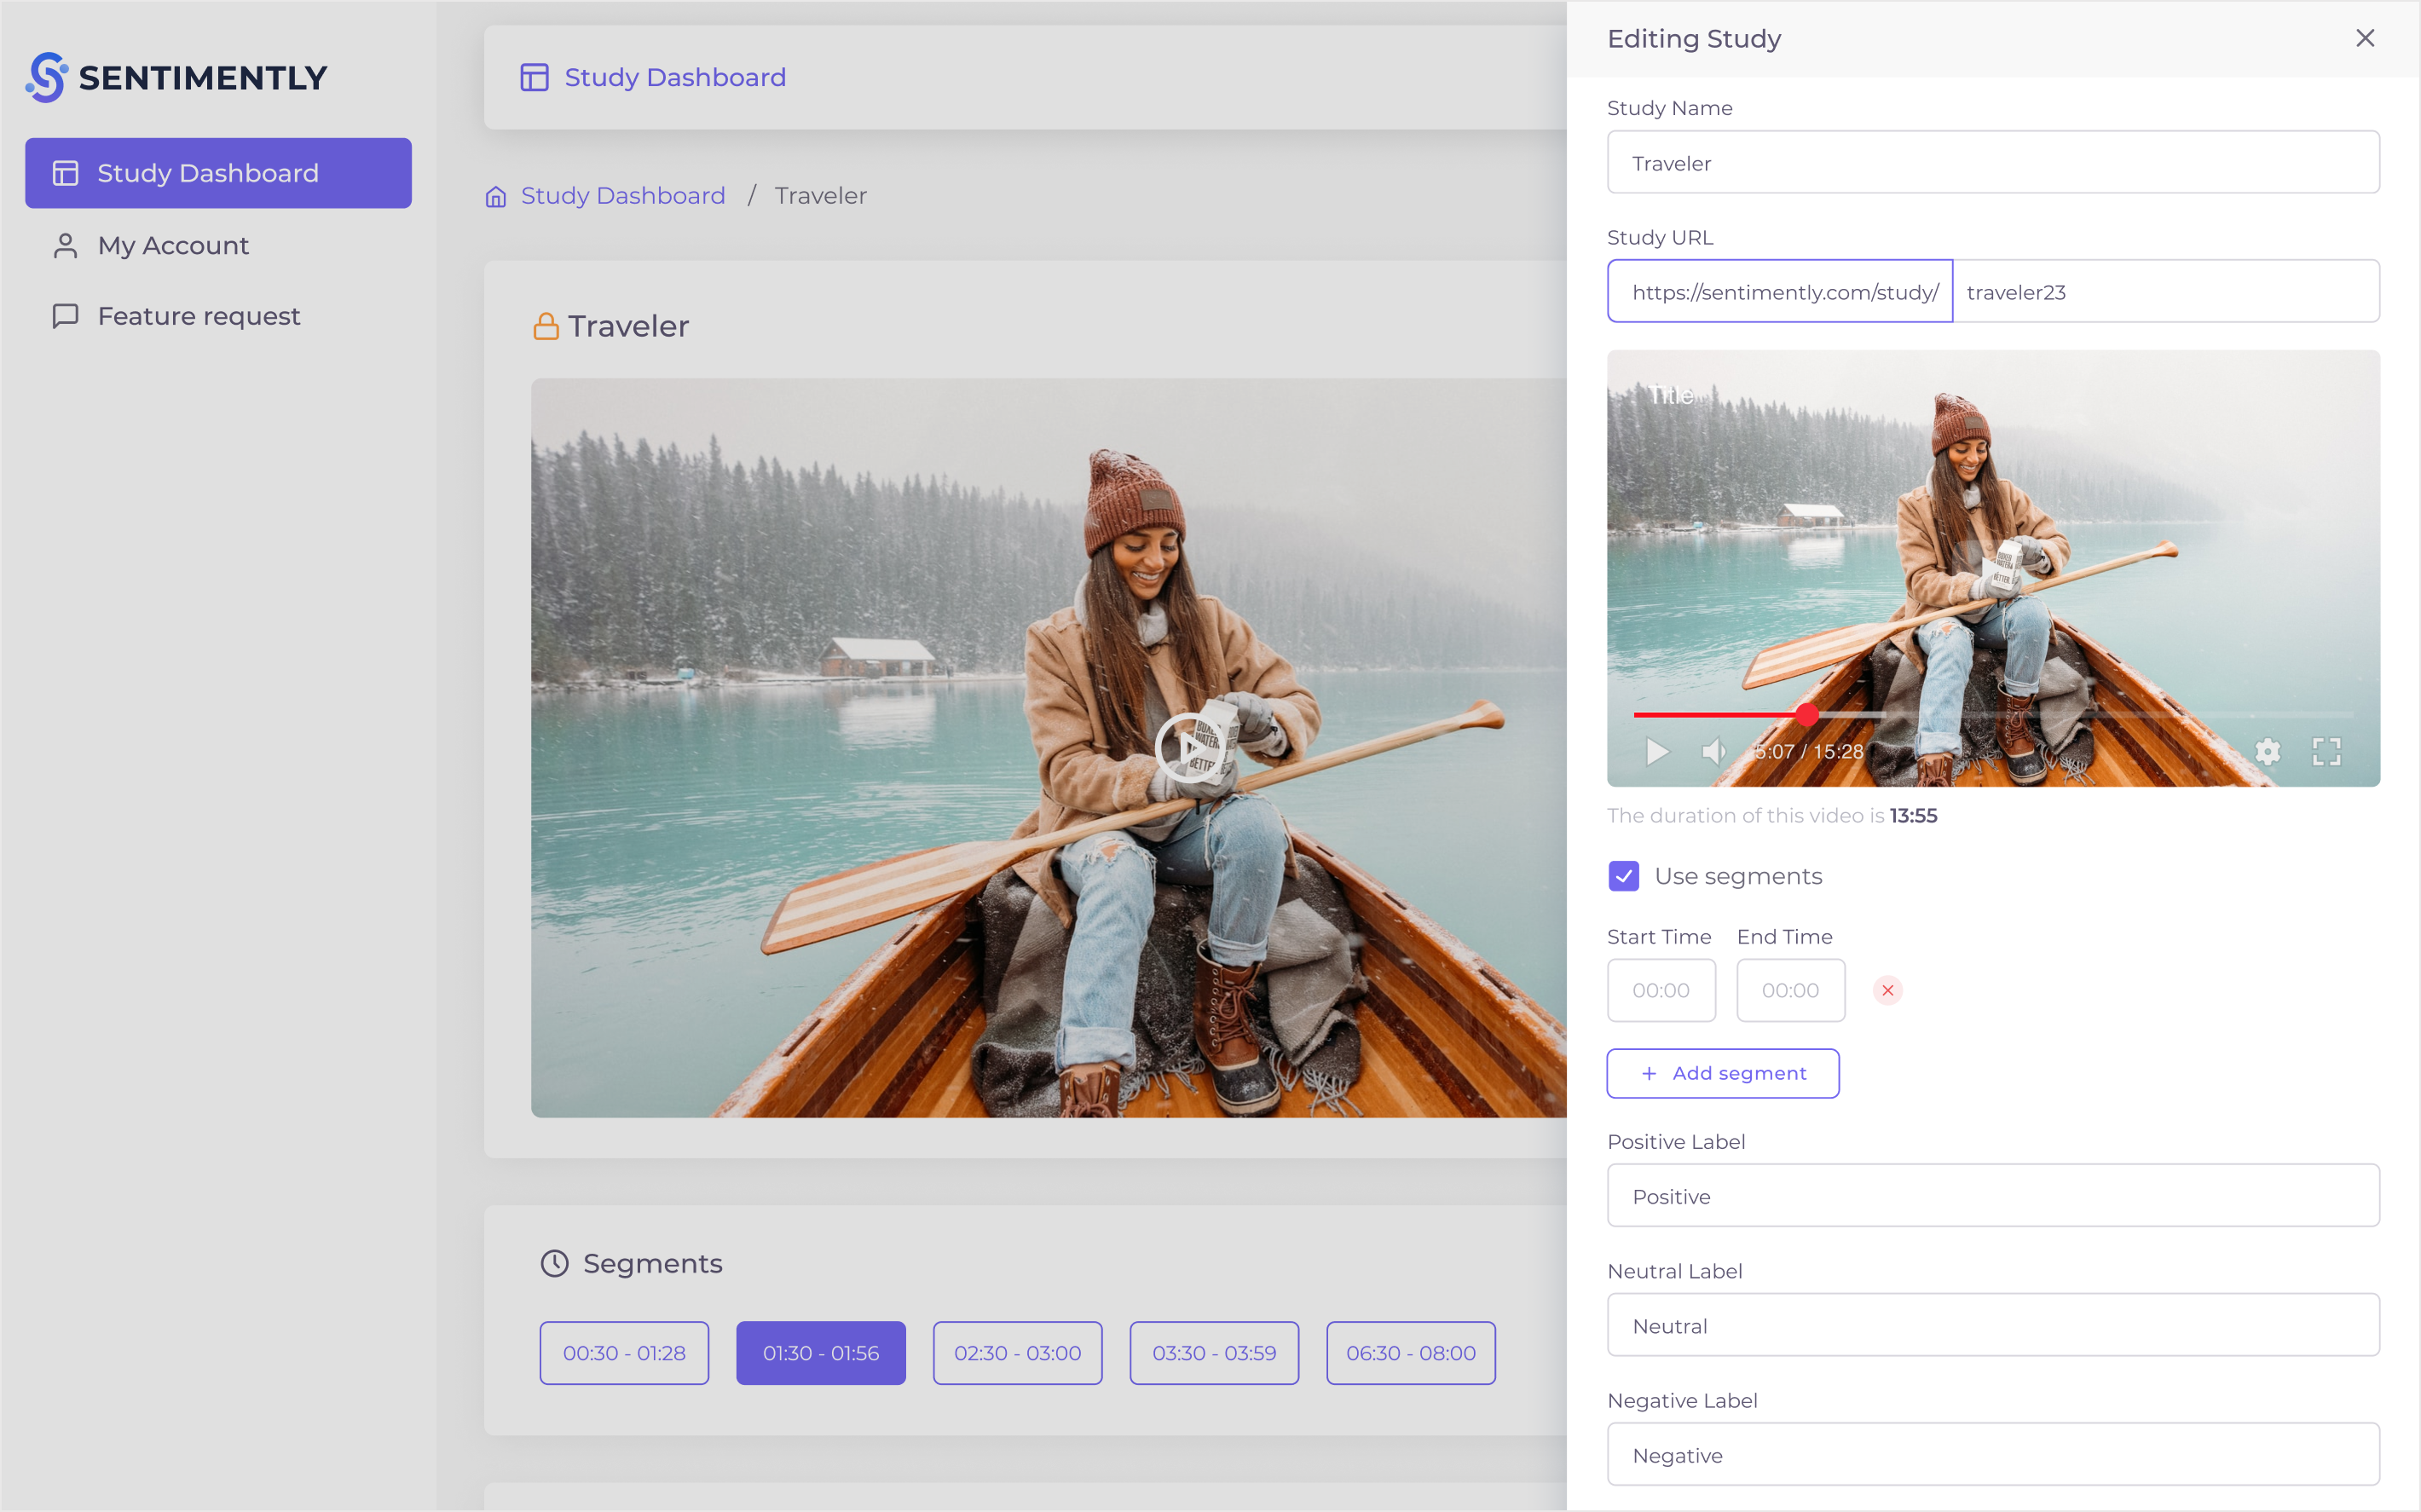Viewport: 2421px width, 1512px height.
Task: Remove the segment with red X
Action: (x=1887, y=990)
